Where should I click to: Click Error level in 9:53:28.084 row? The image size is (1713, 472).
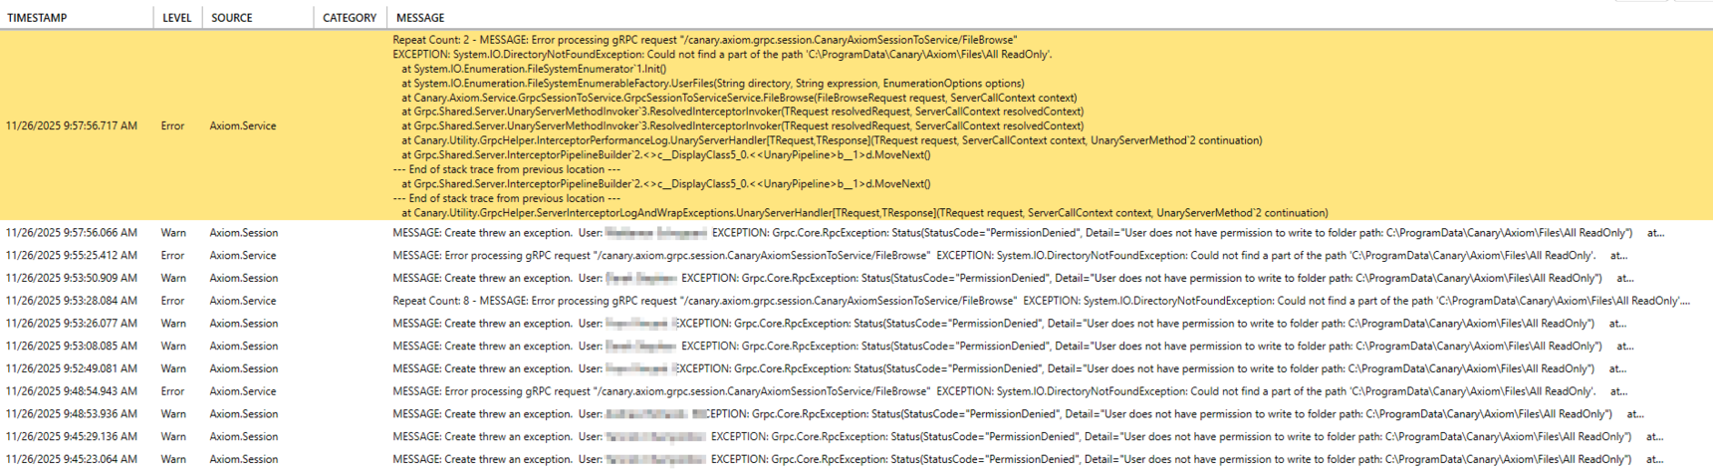(x=172, y=301)
